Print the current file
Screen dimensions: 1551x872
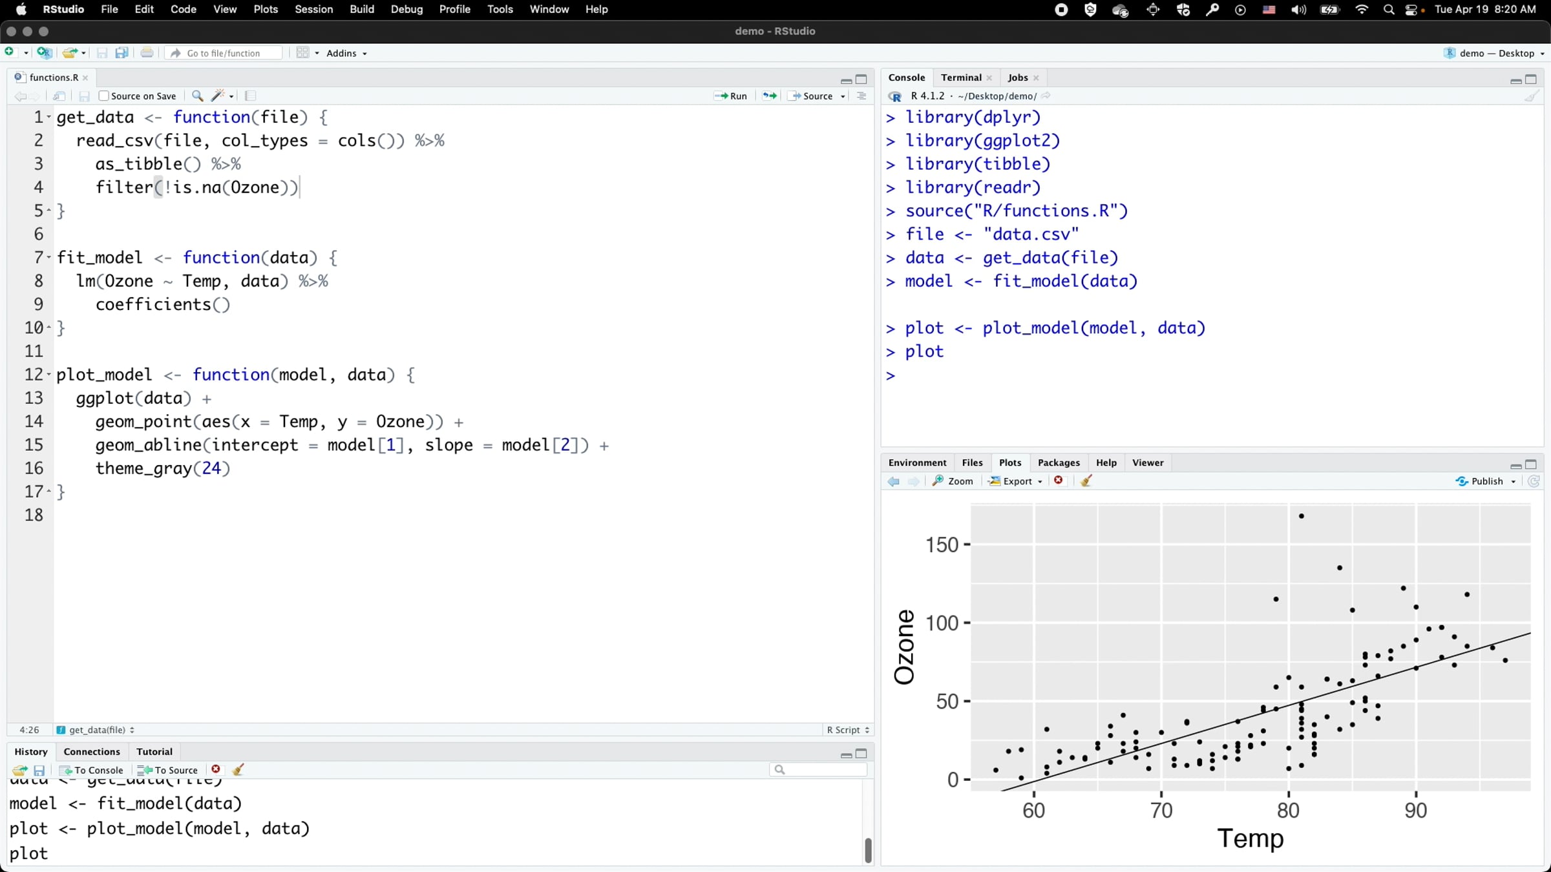[x=147, y=53]
